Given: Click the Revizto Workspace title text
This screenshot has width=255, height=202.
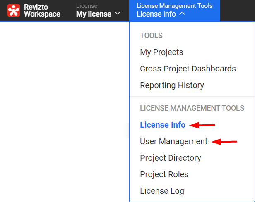Looking at the screenshot, I should tap(42, 11).
